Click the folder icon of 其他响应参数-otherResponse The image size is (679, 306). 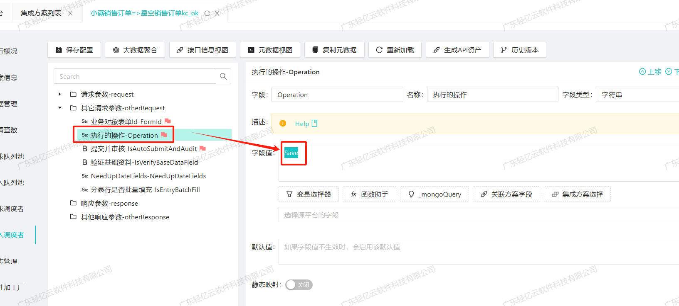click(x=73, y=217)
